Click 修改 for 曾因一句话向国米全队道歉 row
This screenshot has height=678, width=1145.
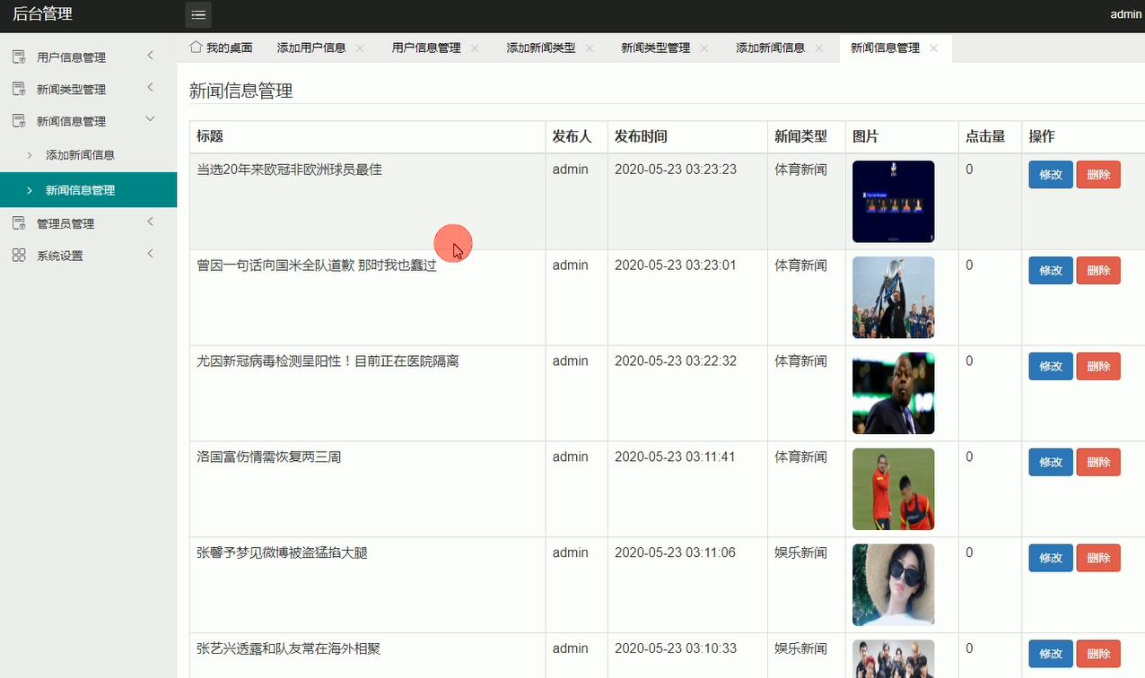[1051, 271]
